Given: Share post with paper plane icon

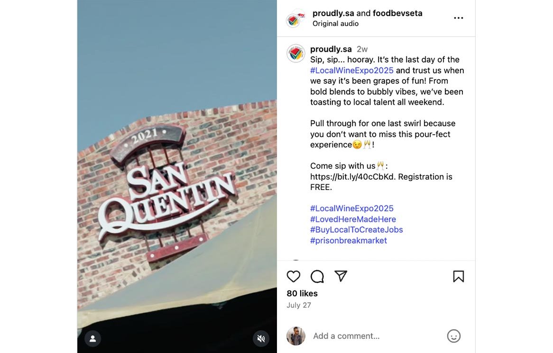Looking at the screenshot, I should pos(341,276).
